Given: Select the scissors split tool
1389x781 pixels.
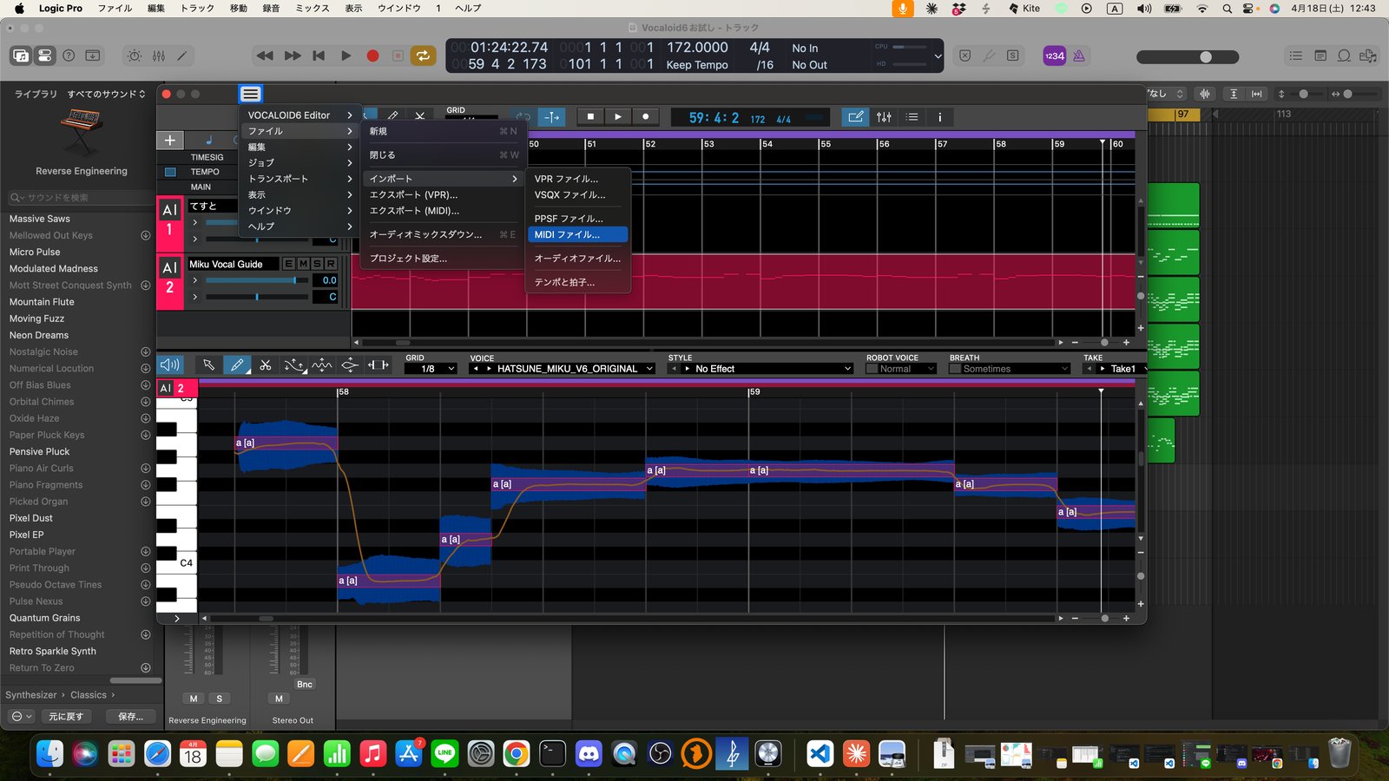Looking at the screenshot, I should click(x=266, y=365).
